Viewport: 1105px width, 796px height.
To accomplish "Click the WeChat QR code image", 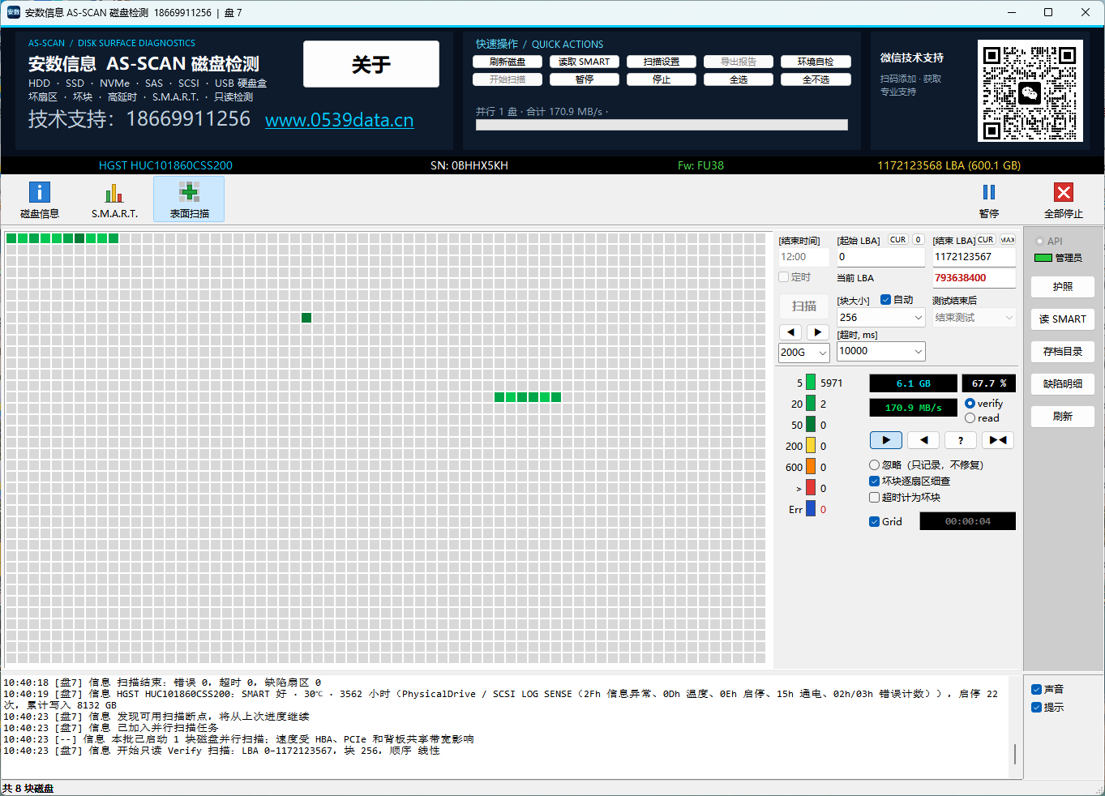I will coord(1030,91).
